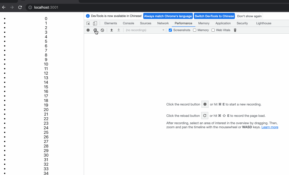
Task: Disable the Screenshots checkbox
Action: [170, 30]
